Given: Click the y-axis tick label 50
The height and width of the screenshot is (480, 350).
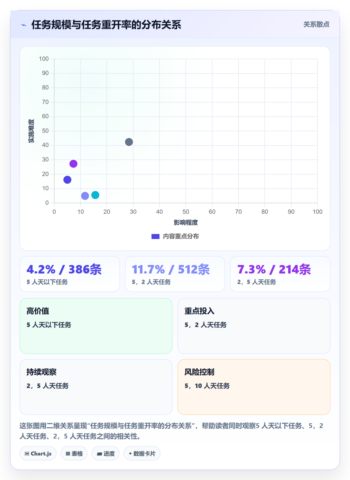Looking at the screenshot, I should [x=45, y=131].
